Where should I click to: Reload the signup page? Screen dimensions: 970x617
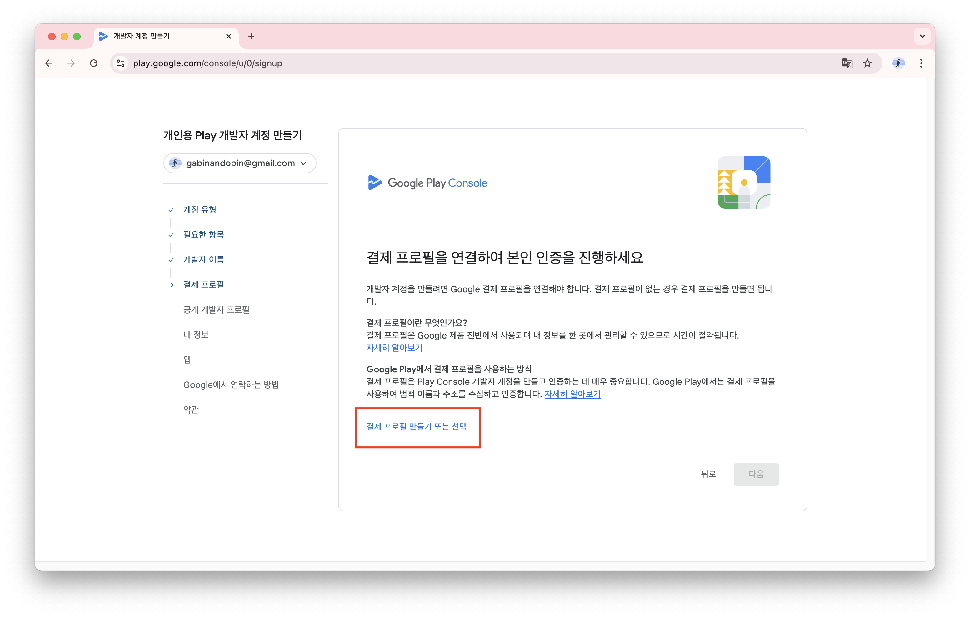(x=94, y=63)
